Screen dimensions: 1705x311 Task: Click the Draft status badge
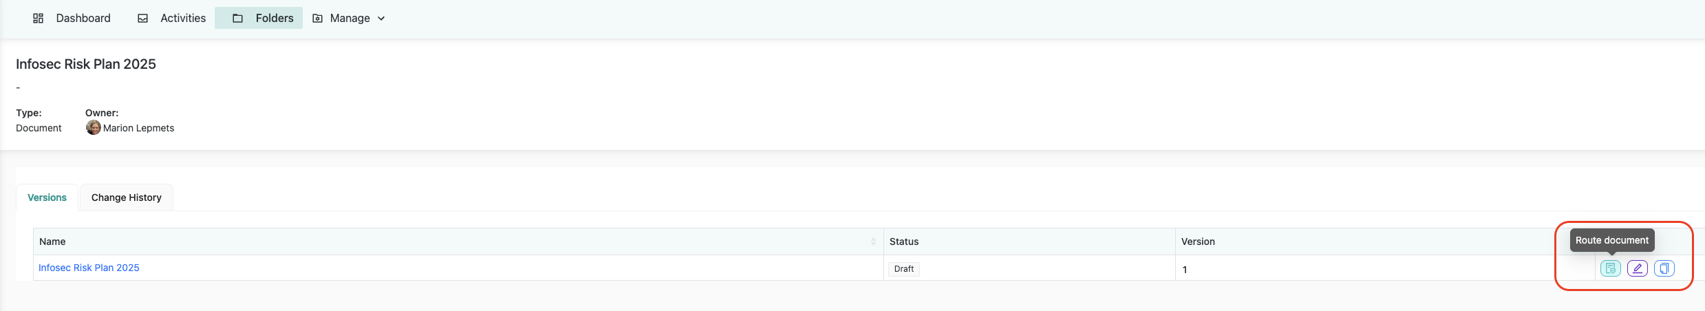point(903,269)
